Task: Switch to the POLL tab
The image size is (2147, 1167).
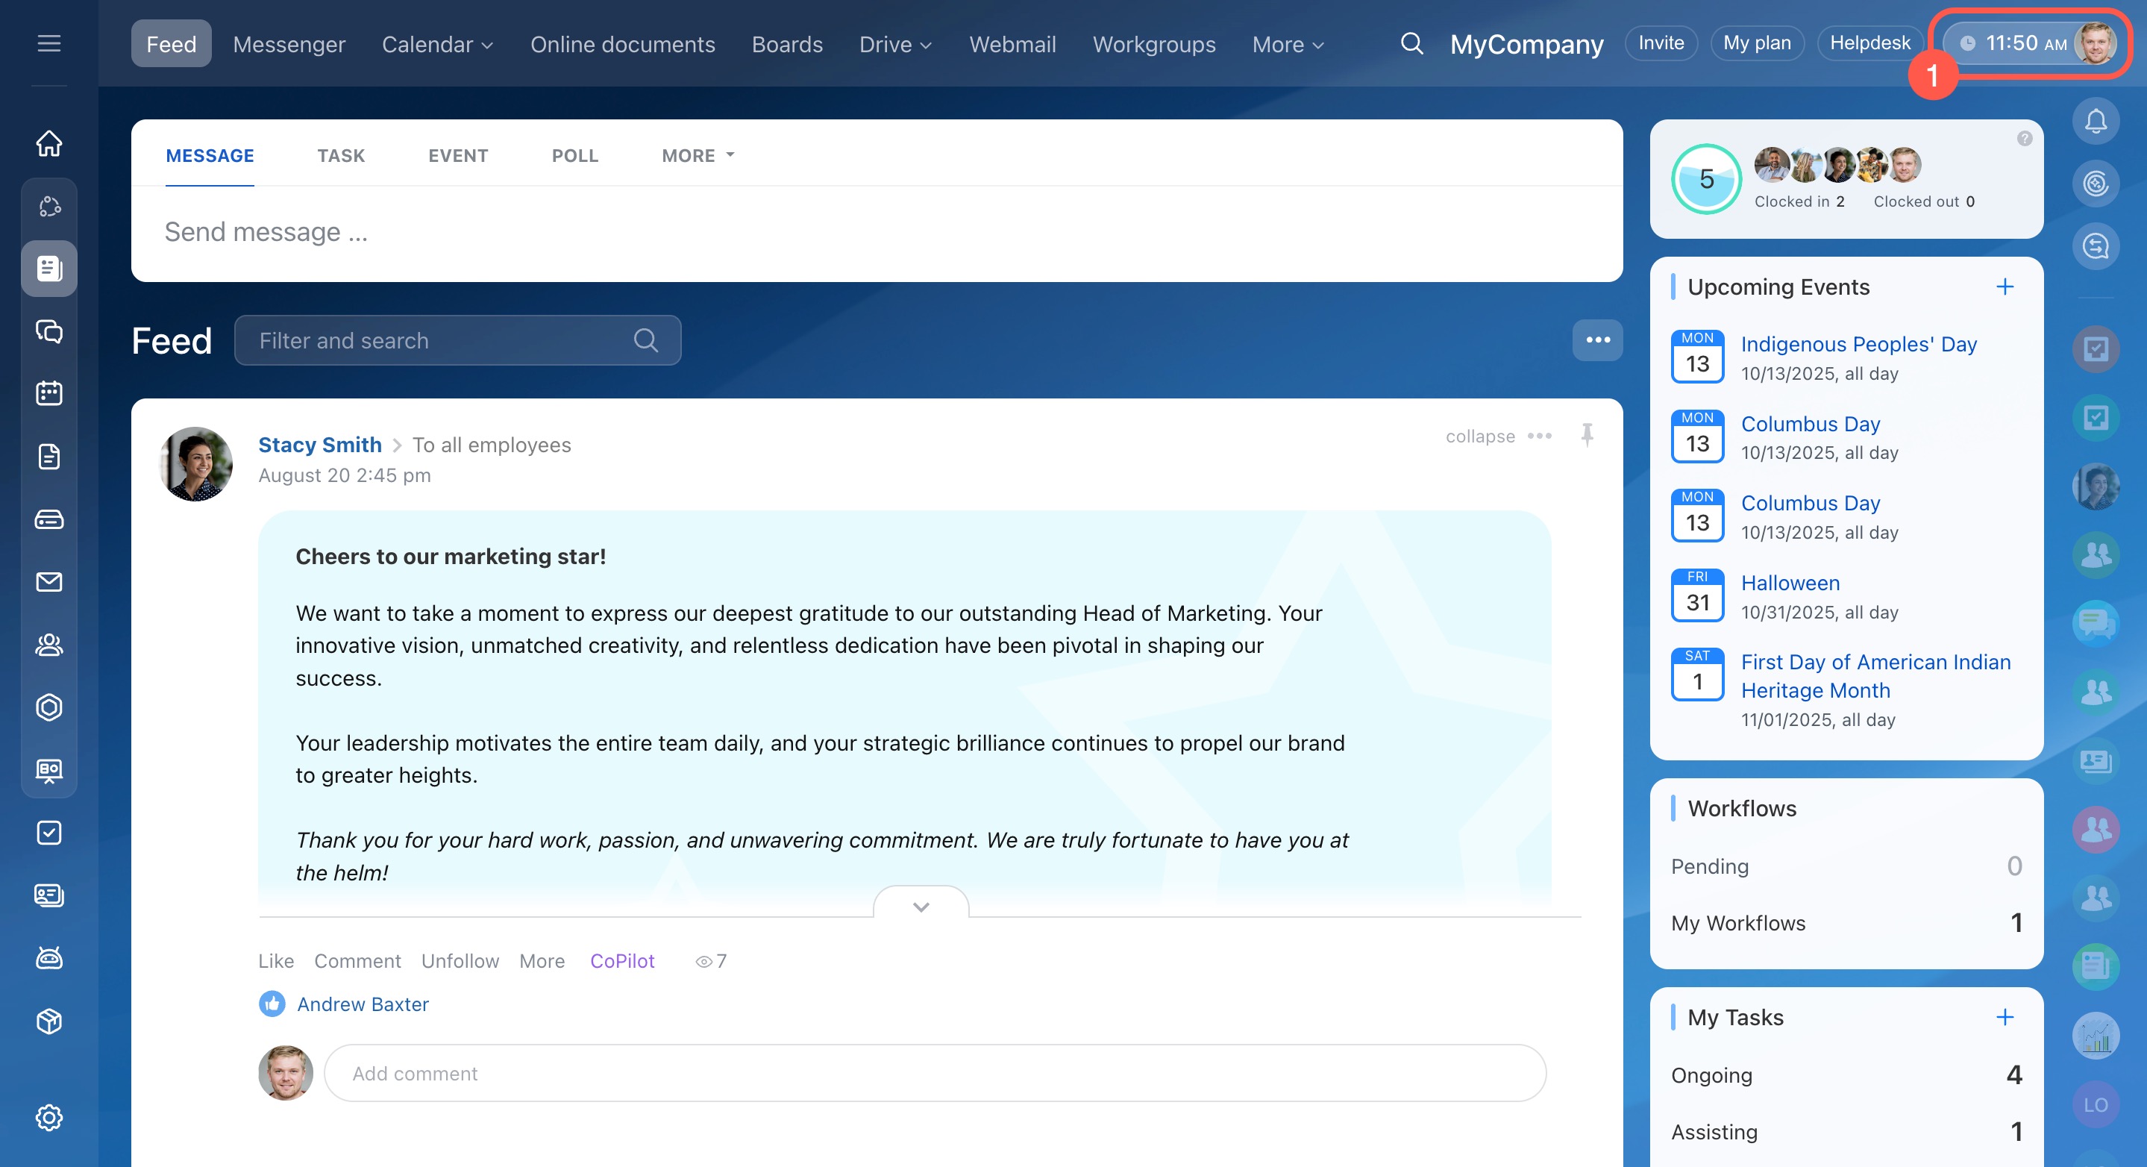Action: point(574,156)
